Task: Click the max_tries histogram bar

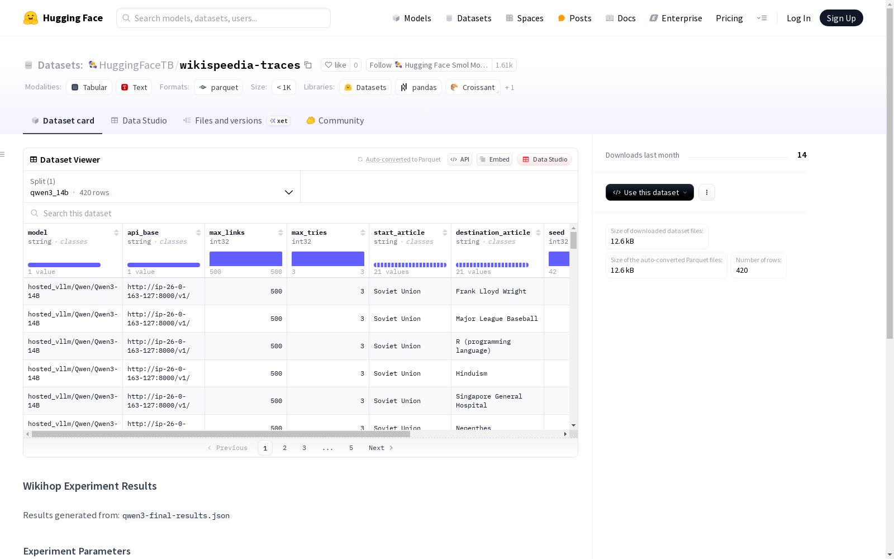Action: click(x=328, y=259)
